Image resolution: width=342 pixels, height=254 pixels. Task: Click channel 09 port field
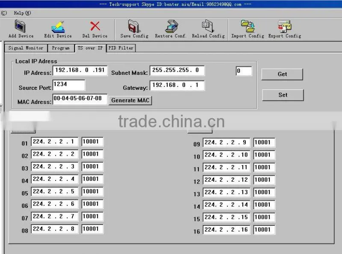264,142
